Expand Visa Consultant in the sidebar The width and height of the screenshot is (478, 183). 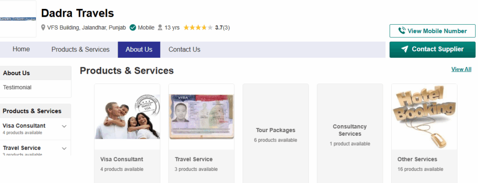(64, 126)
